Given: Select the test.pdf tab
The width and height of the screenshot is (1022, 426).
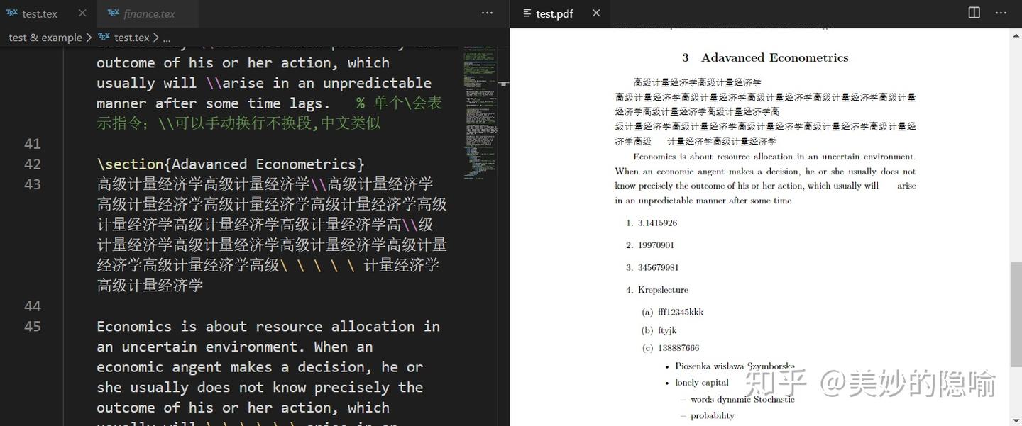Looking at the screenshot, I should coord(554,13).
